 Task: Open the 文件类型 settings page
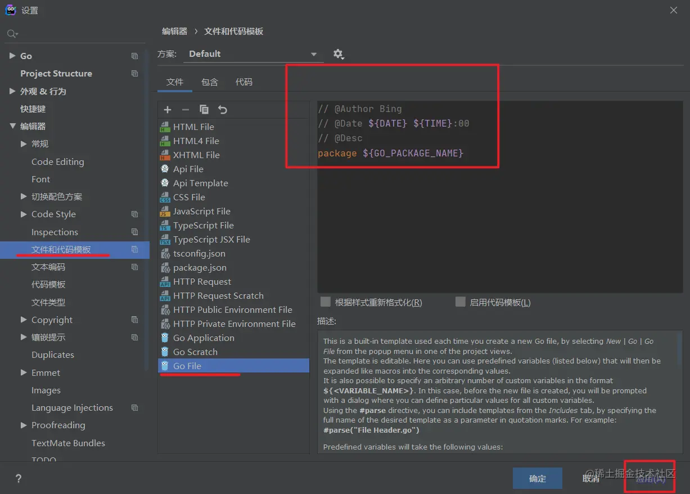(48, 302)
